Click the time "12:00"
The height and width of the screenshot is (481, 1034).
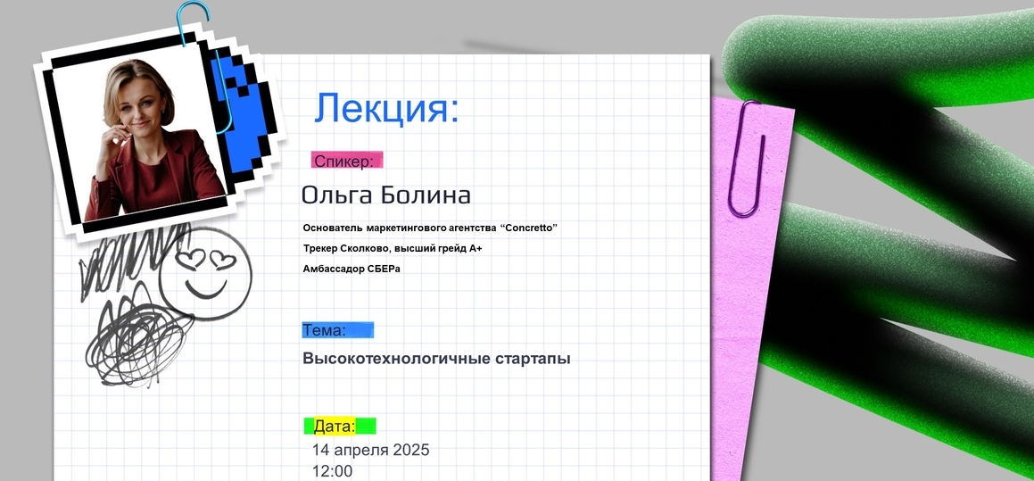coord(332,471)
